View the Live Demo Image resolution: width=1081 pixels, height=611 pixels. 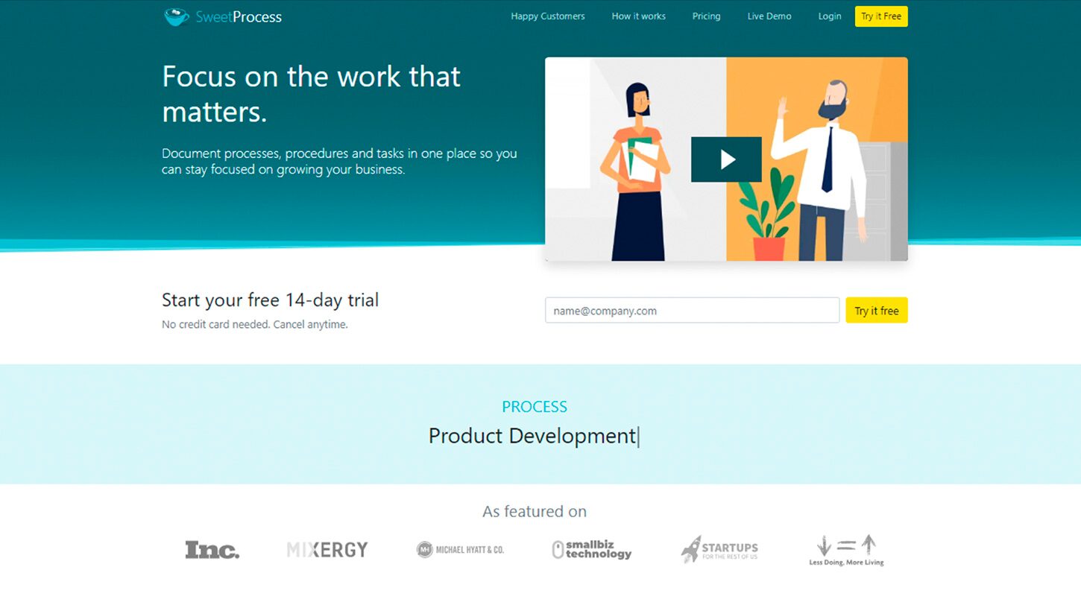(x=769, y=16)
